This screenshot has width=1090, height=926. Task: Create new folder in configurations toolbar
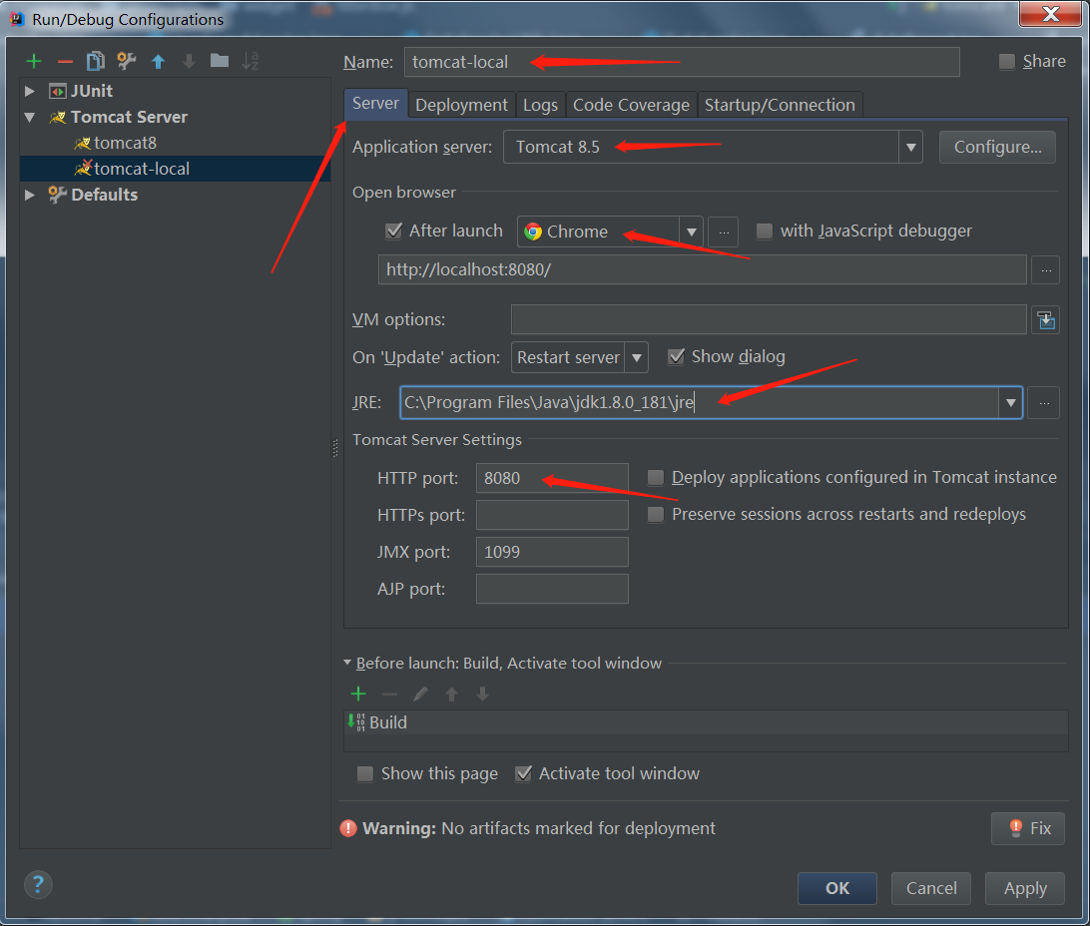click(x=220, y=61)
